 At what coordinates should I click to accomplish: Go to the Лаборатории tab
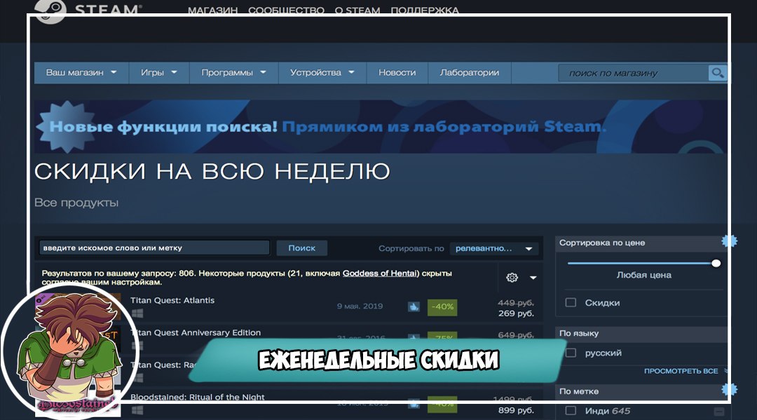(x=469, y=72)
